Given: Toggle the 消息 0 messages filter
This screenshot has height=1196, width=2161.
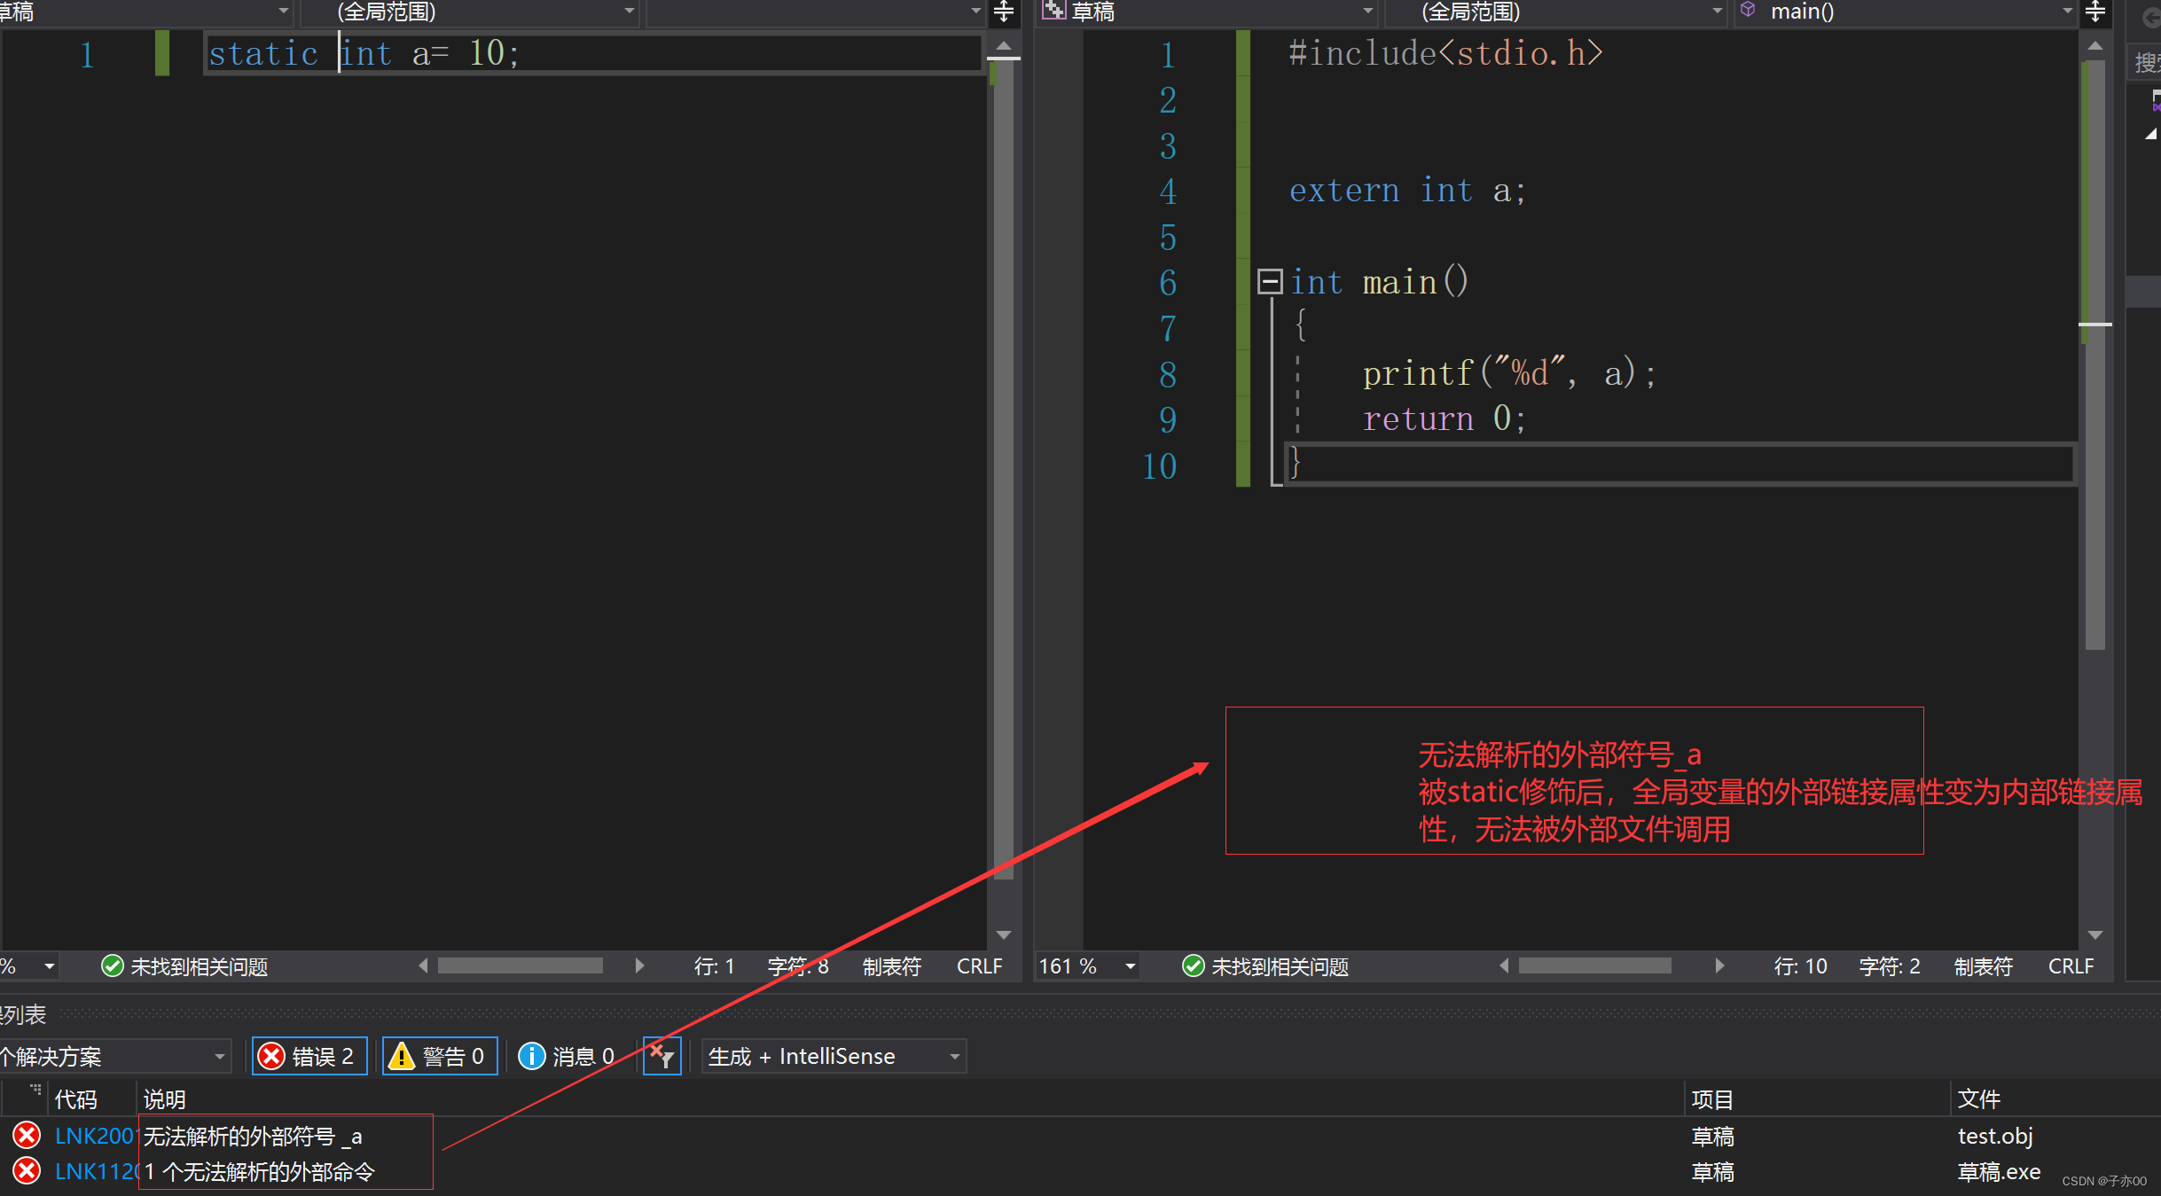Looking at the screenshot, I should pyautogui.click(x=568, y=1056).
